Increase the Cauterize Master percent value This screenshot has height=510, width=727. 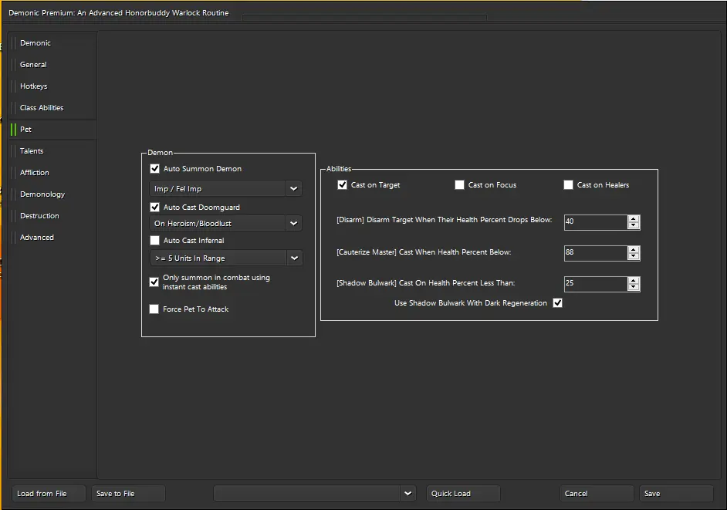[634, 249]
